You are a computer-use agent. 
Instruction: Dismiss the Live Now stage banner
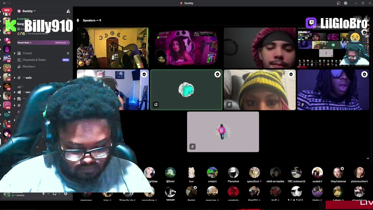68,19
